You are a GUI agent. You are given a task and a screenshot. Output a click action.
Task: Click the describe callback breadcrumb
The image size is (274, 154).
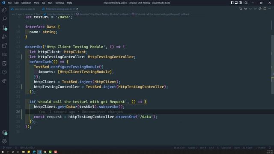(102, 14)
